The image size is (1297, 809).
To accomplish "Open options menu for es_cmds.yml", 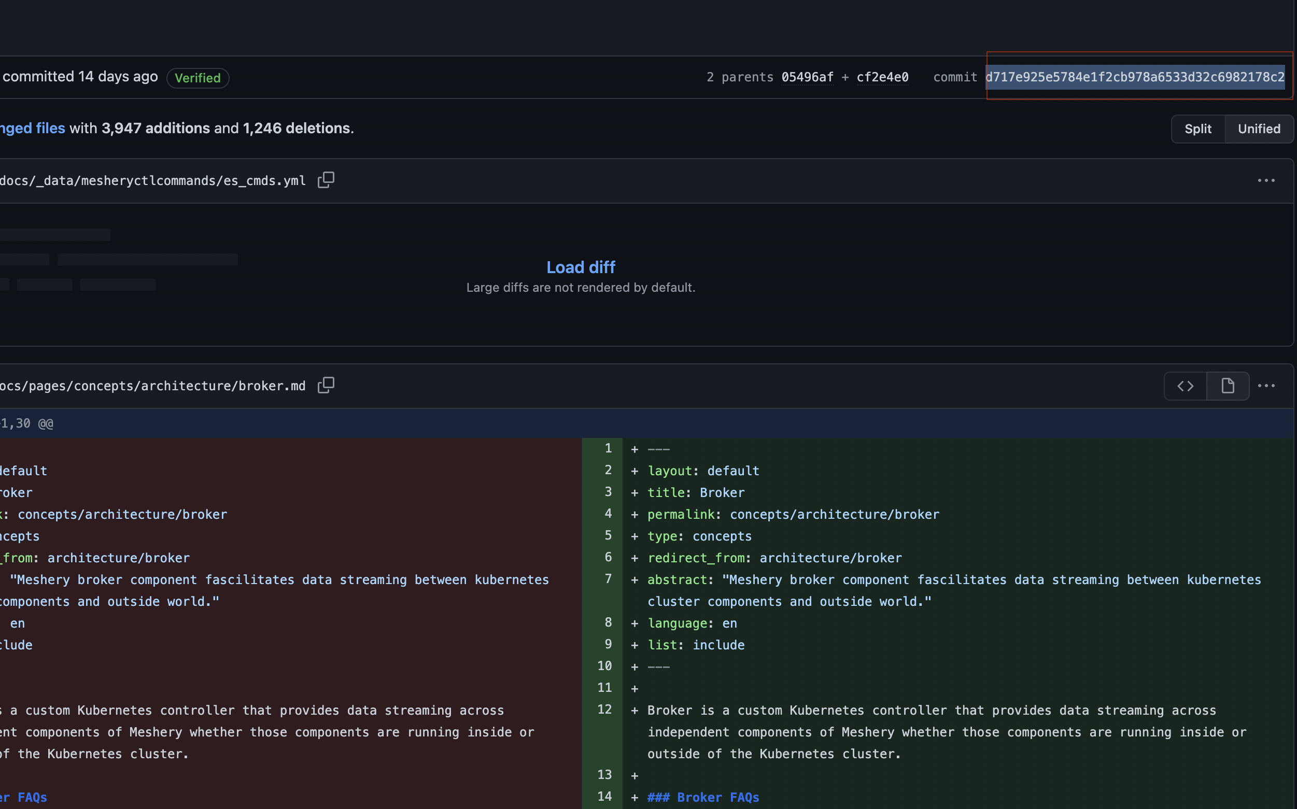I will click(1266, 181).
